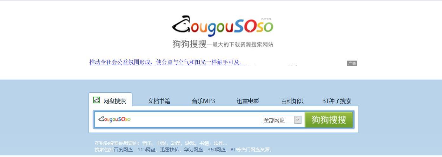Switch to the 文档书籍 tab

(x=159, y=101)
